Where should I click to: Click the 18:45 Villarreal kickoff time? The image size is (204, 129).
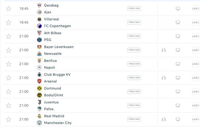(24, 22)
